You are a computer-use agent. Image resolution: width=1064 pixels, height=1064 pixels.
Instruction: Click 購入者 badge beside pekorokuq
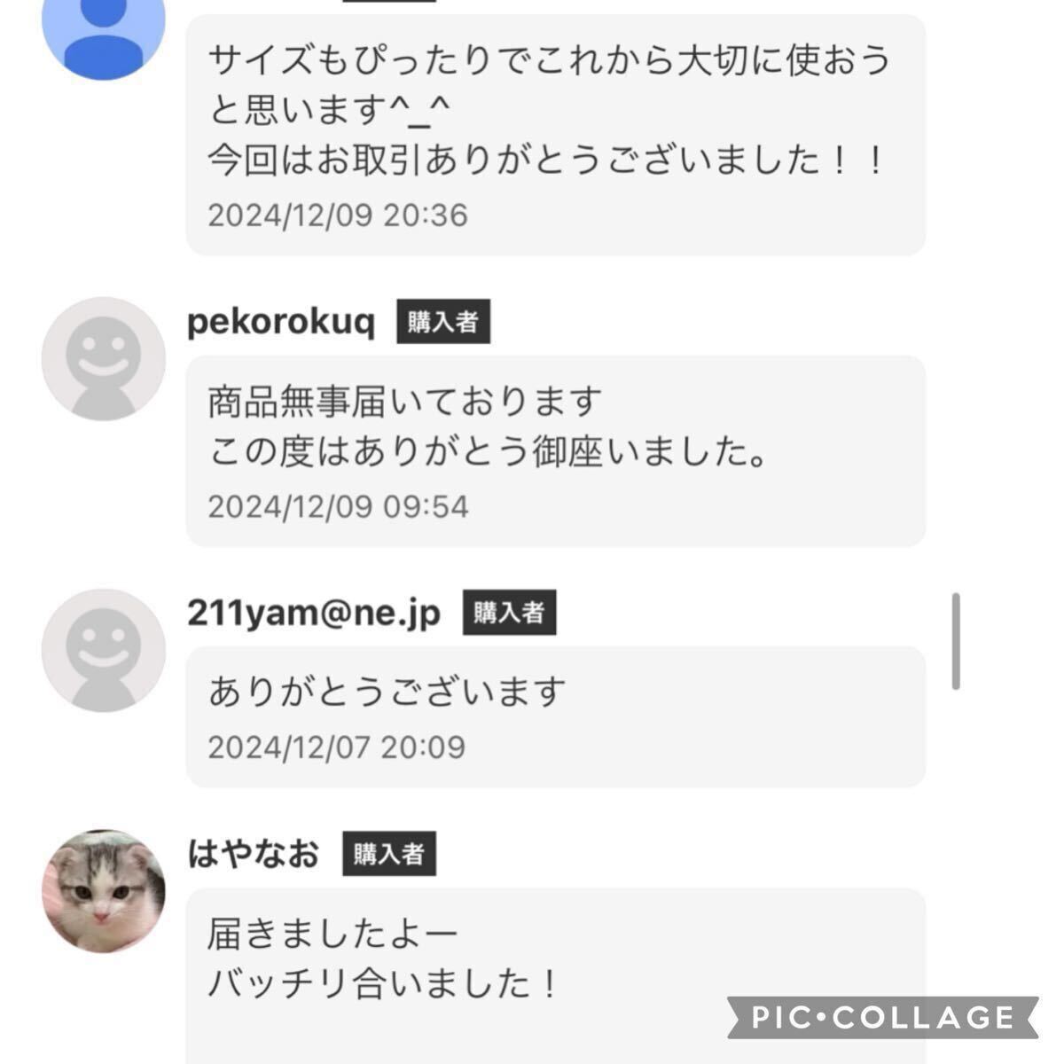pos(443,322)
